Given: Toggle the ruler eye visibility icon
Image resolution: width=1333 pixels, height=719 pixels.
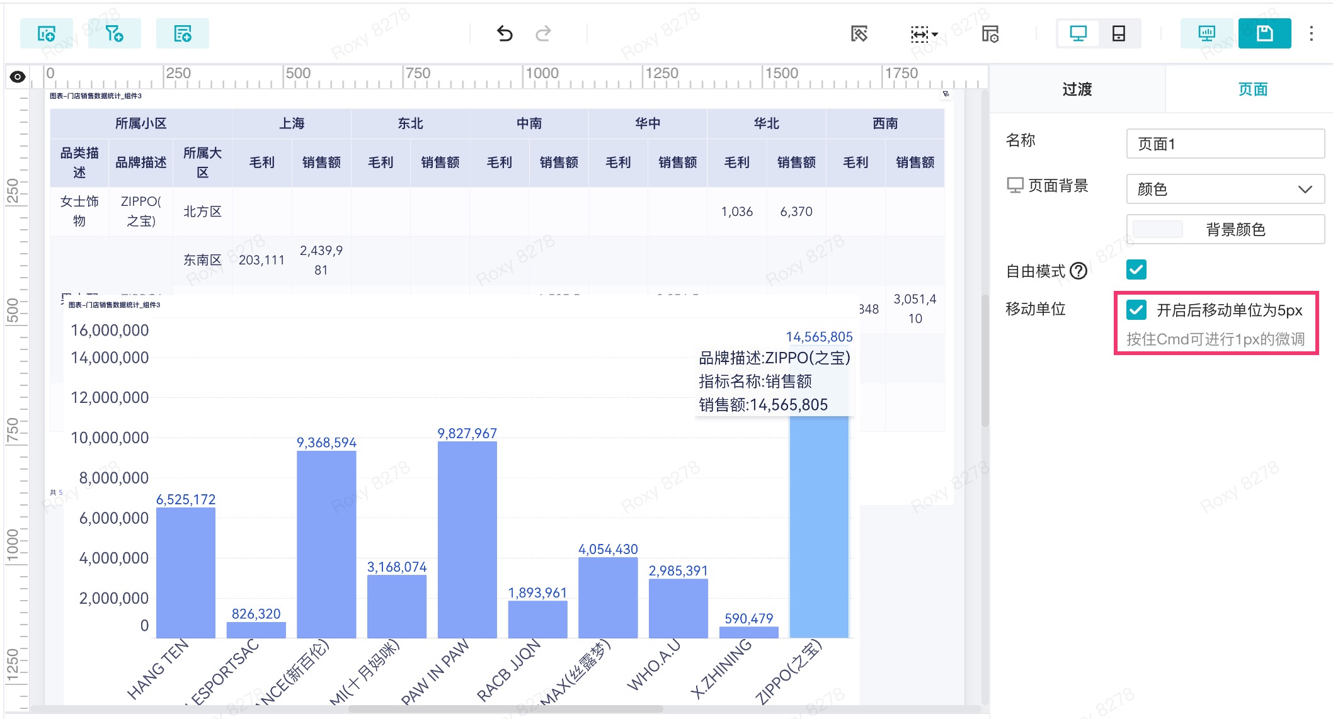Looking at the screenshot, I should (18, 77).
